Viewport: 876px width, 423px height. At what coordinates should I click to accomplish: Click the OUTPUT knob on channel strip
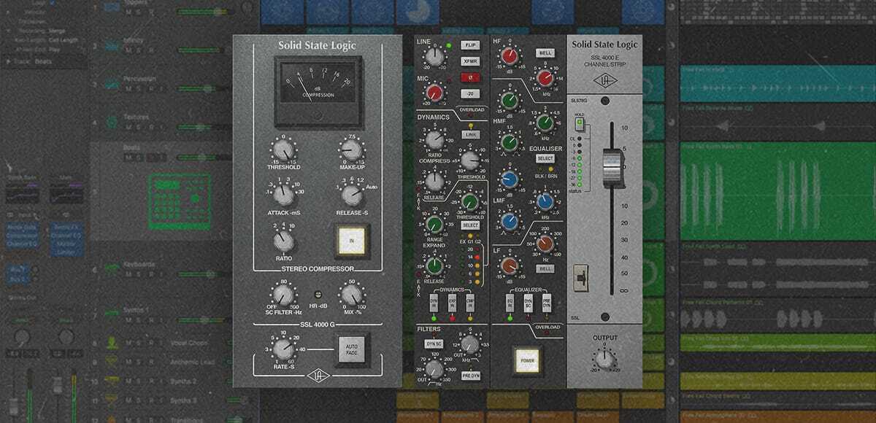tap(604, 358)
